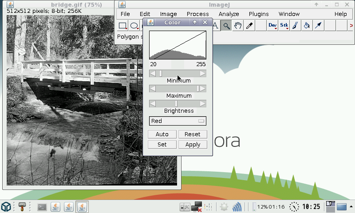Open the Stk stacks menu tool
This screenshot has width=355, height=213.
tap(284, 26)
